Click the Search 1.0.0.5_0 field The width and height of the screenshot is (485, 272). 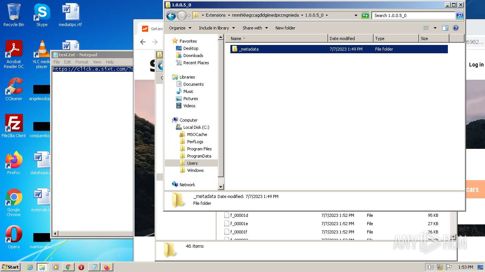[413, 15]
